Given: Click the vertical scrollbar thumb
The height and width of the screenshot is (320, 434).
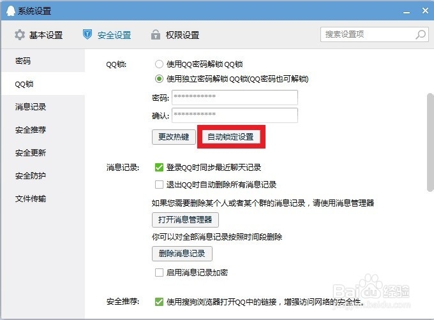Looking at the screenshot, I should (430, 142).
